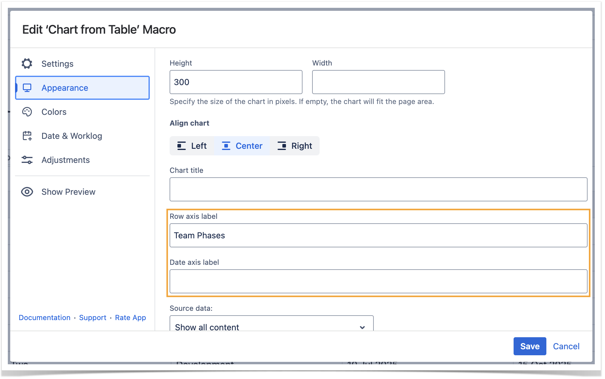The image size is (605, 379).
Task: Focus the Width input field
Action: (x=378, y=82)
